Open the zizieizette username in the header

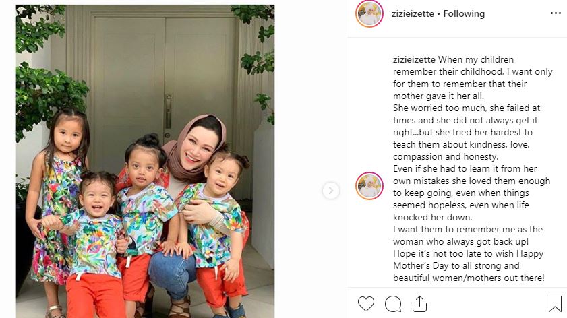[x=413, y=13]
